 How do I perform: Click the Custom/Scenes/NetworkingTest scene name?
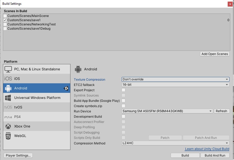tap(31, 24)
